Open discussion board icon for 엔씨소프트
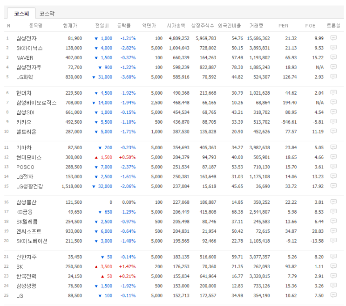The width and height of the screenshot is (346, 306). pyautogui.click(x=333, y=231)
